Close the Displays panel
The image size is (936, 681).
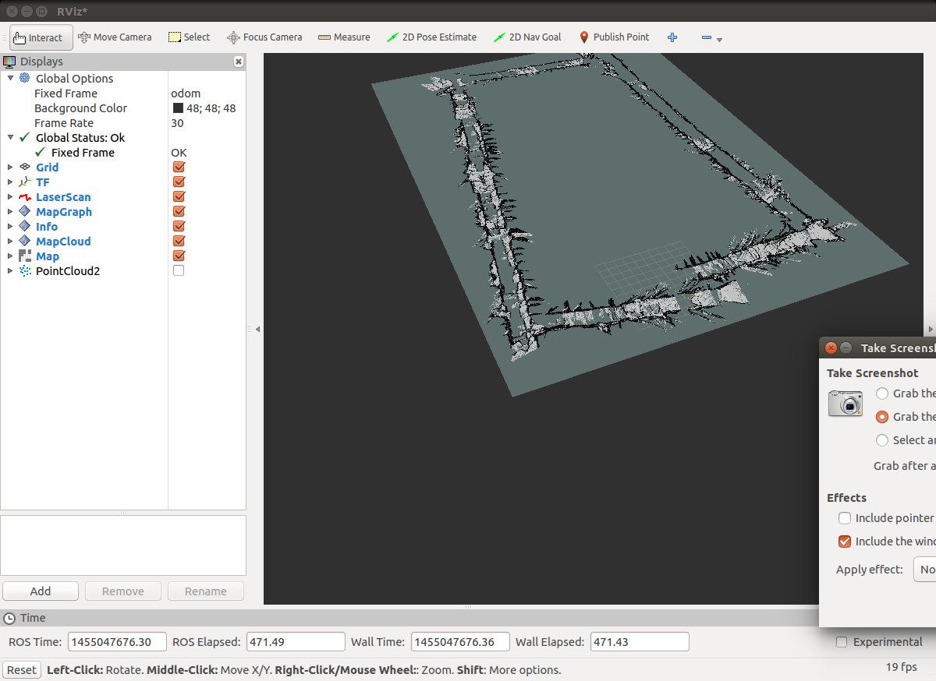238,62
